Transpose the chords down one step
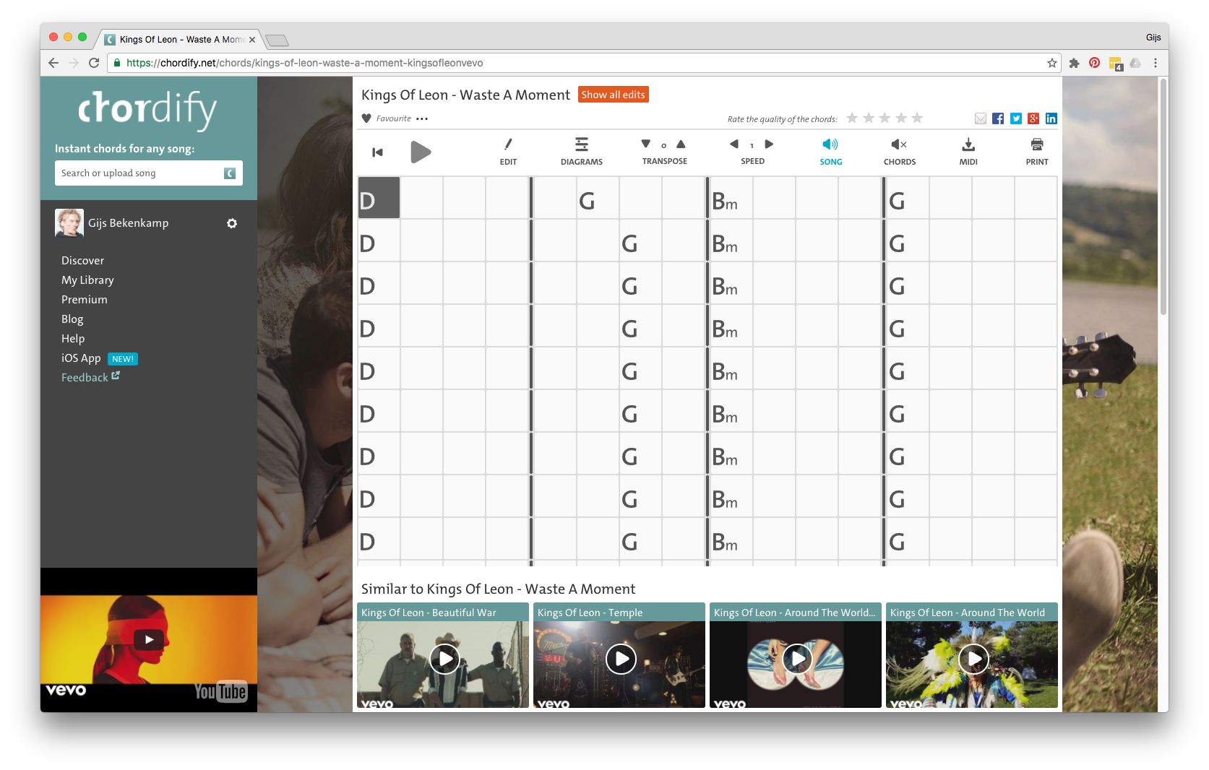 [646, 144]
